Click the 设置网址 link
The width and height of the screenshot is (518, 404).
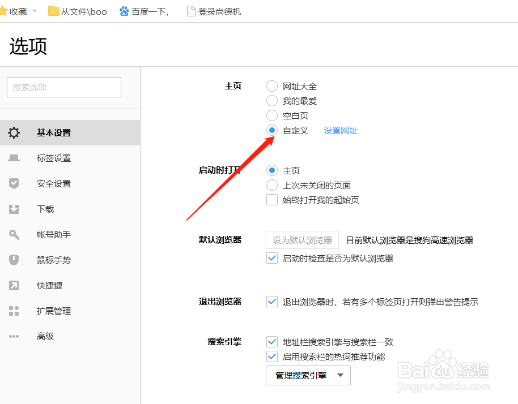(x=341, y=131)
